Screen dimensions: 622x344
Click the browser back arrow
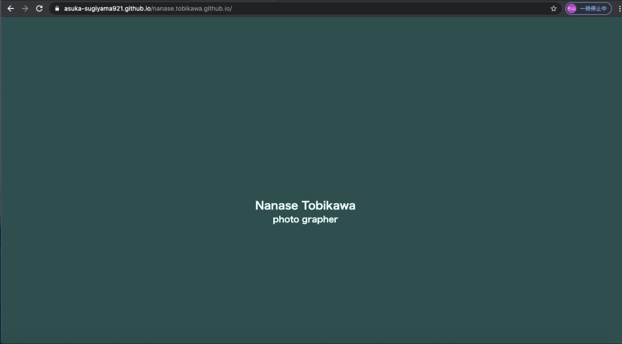[10, 8]
